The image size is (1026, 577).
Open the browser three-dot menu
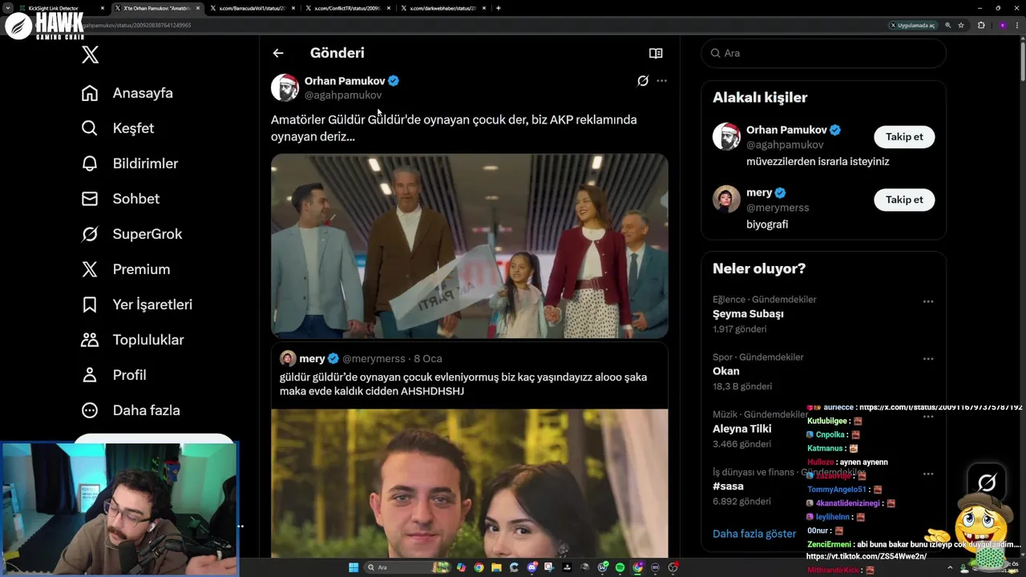(x=1017, y=26)
